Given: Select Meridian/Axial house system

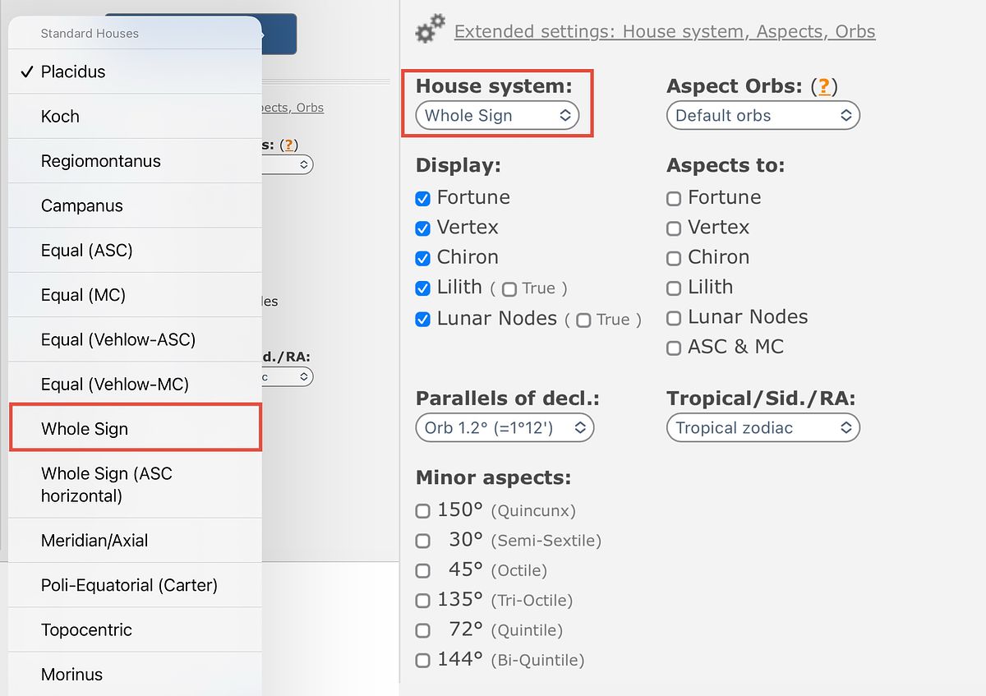Looking at the screenshot, I should (136, 541).
